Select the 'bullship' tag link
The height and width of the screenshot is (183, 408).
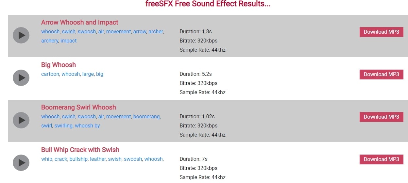coord(78,159)
